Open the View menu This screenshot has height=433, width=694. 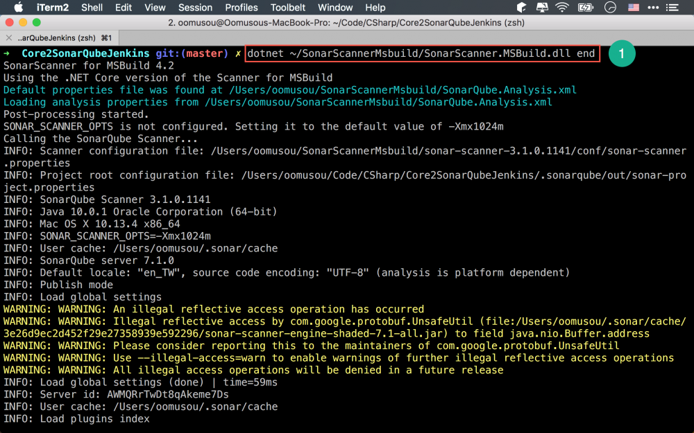(x=155, y=8)
